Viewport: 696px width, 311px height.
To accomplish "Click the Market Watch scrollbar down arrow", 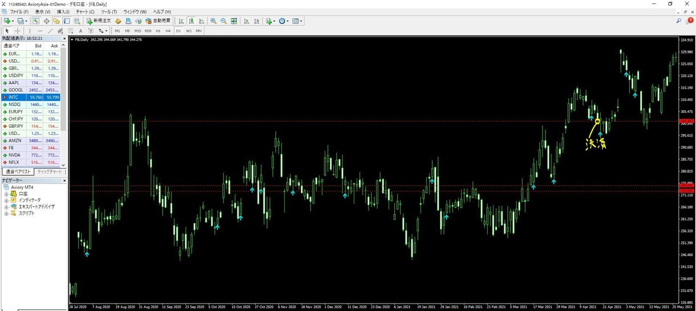I will tap(63, 165).
